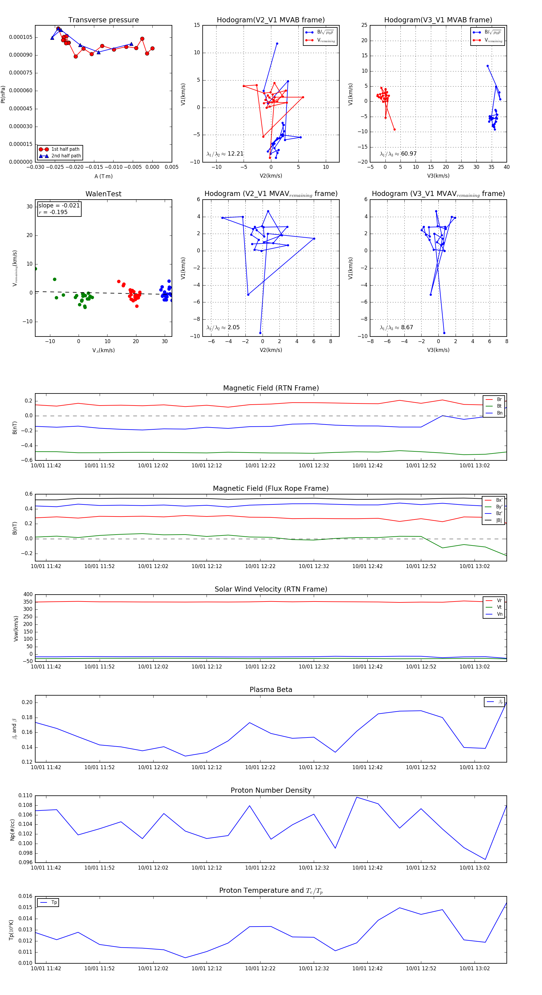This screenshot has height=995, width=542.
Task: Click the 'Transverse pressure' plot title
Action: point(103,20)
